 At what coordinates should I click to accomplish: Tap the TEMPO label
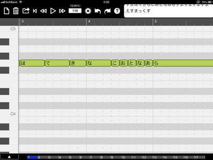75,6
